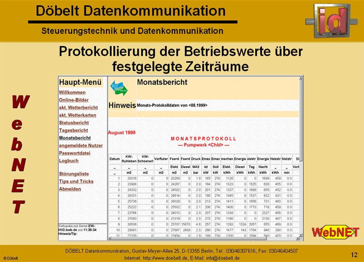Click the KW-Schoenerl column header
The width and height of the screenshot is (364, 262).
pyautogui.click(x=145, y=159)
